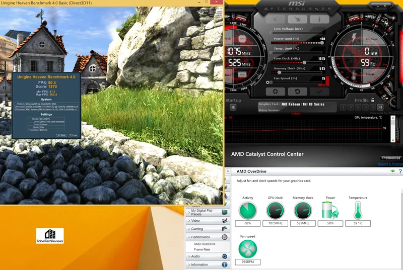Select Frame Rate under Performance

(201, 249)
